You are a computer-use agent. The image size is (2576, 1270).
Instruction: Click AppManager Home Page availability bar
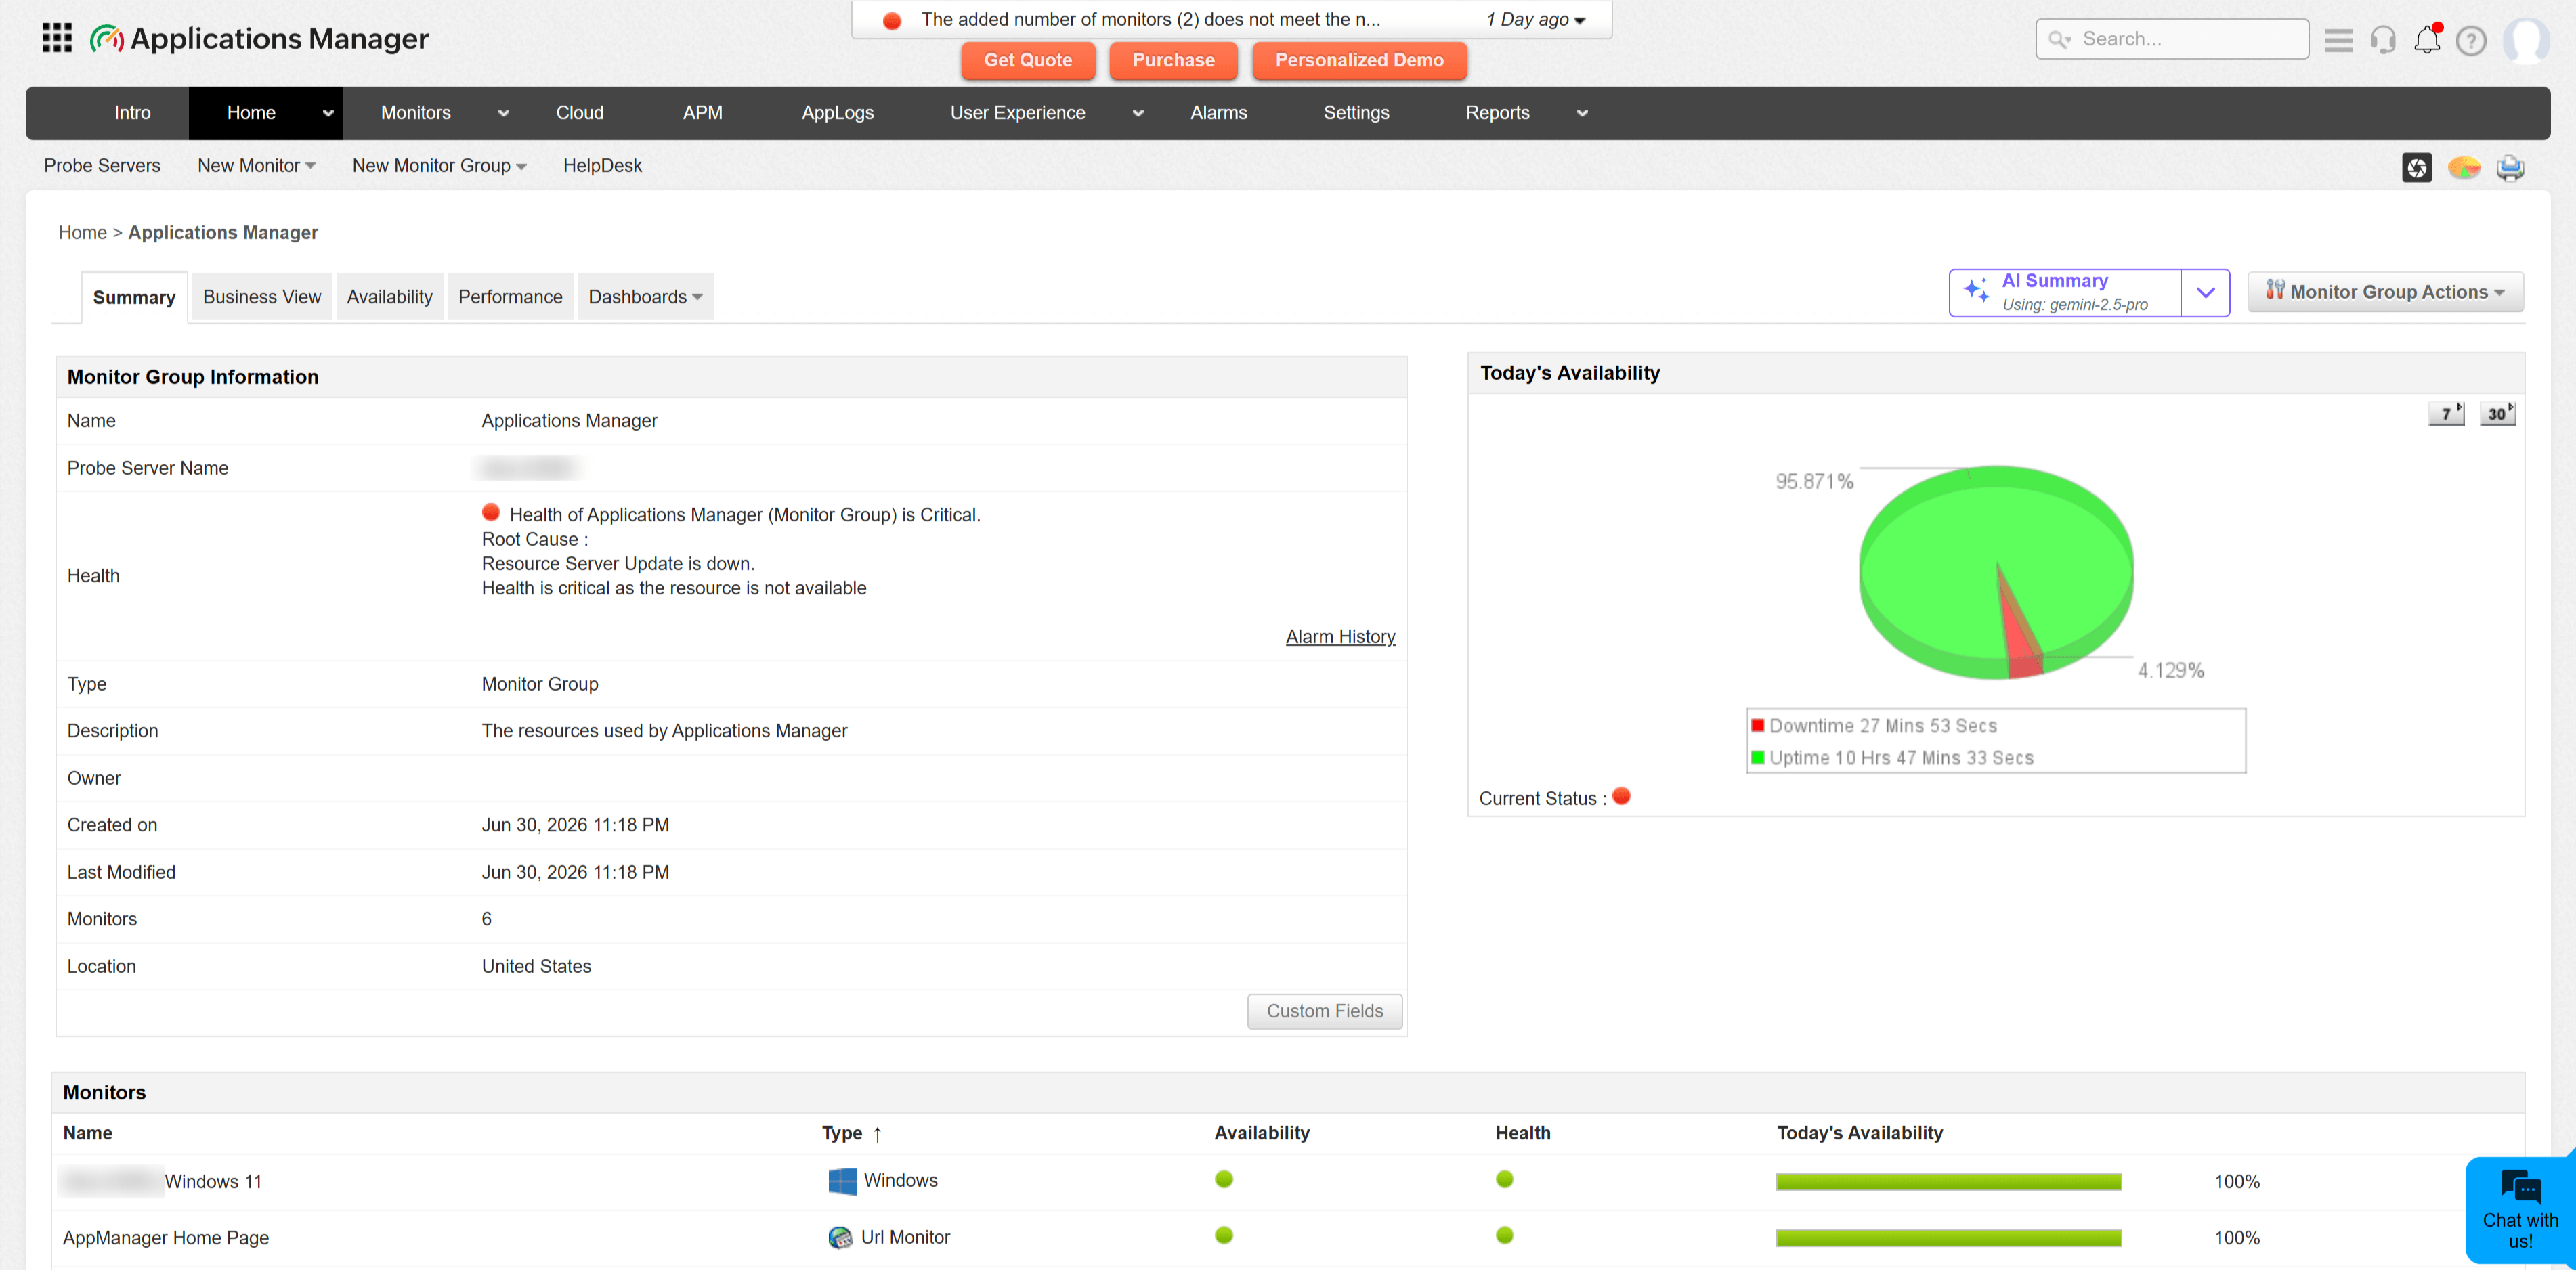[1948, 1238]
